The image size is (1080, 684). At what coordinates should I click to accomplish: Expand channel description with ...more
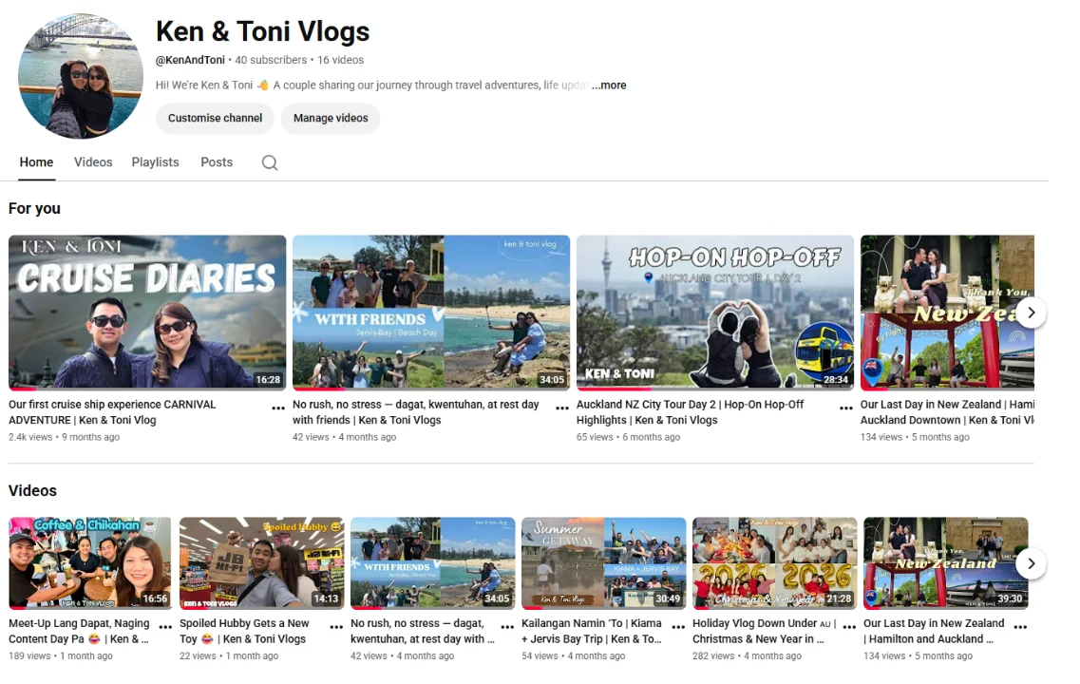pyautogui.click(x=609, y=85)
